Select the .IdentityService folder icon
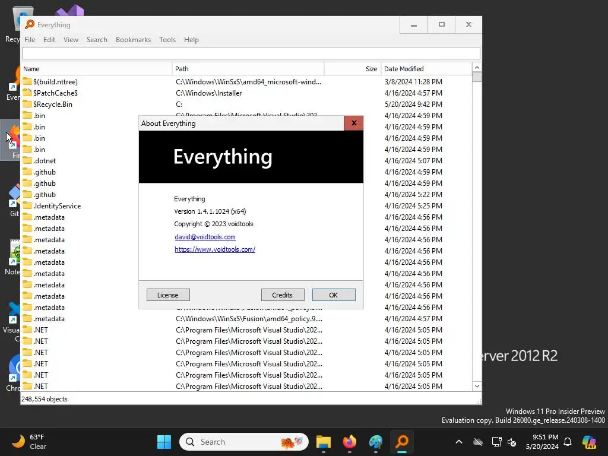This screenshot has width=608, height=456. point(27,205)
